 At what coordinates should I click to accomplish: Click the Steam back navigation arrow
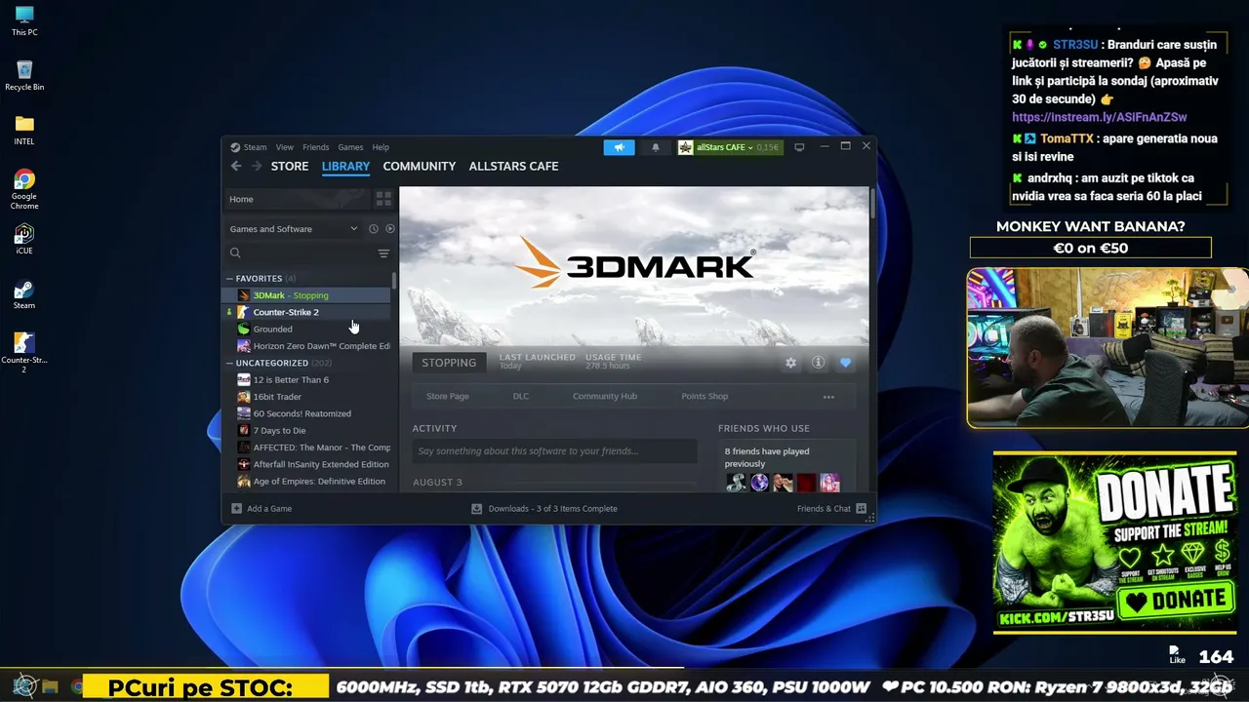pyautogui.click(x=236, y=166)
